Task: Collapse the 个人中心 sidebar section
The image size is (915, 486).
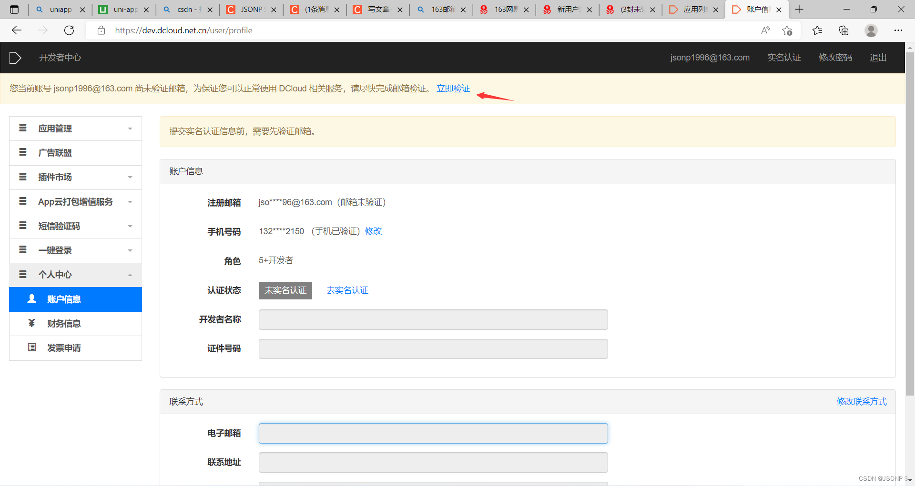Action: (129, 275)
